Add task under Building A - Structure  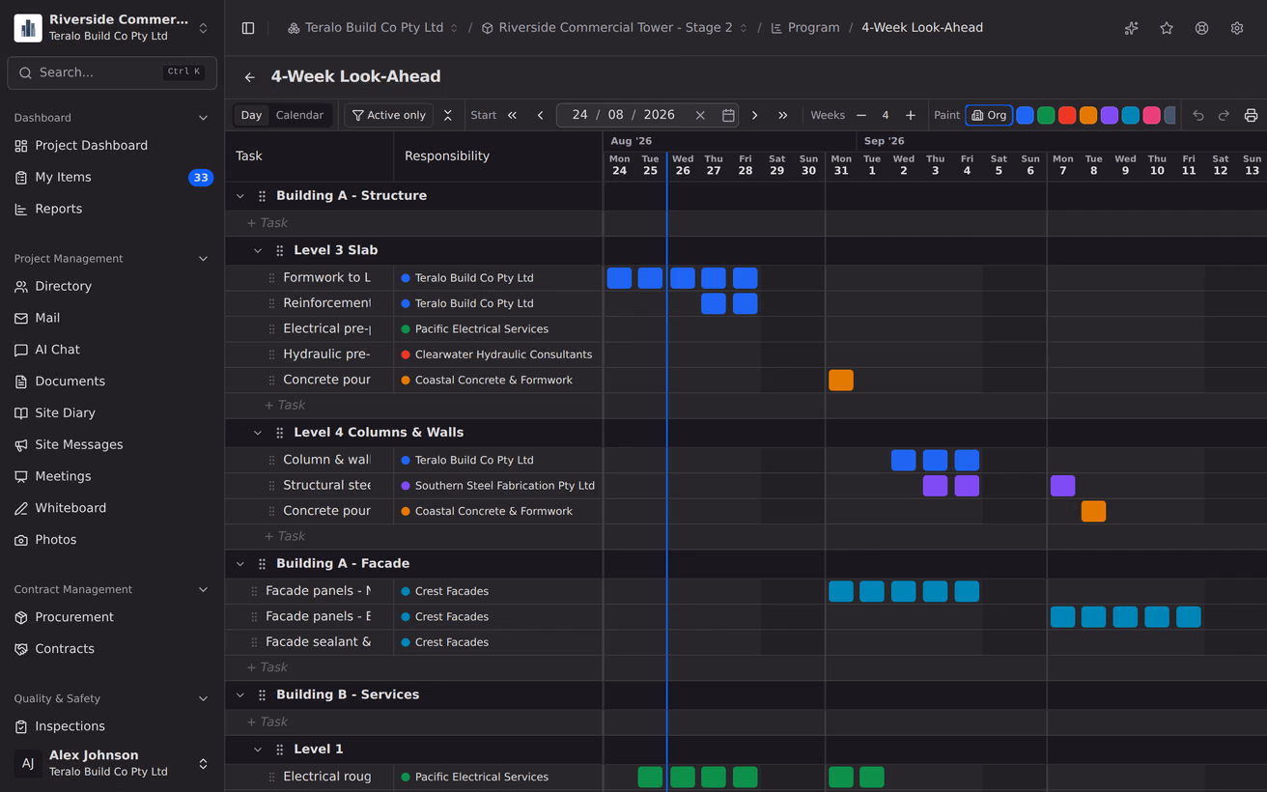point(267,223)
